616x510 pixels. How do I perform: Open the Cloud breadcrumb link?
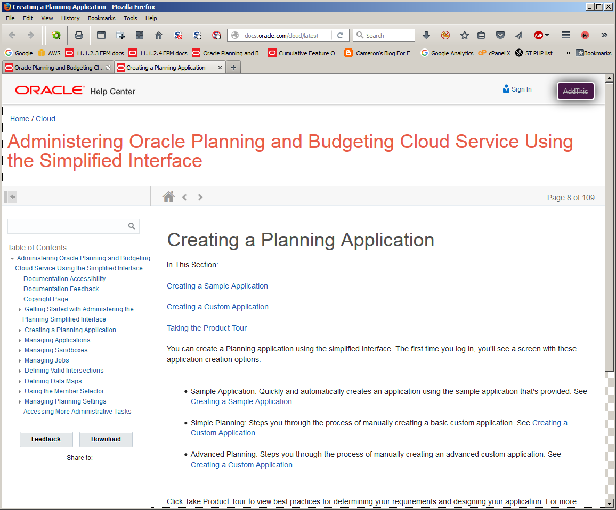coord(46,119)
